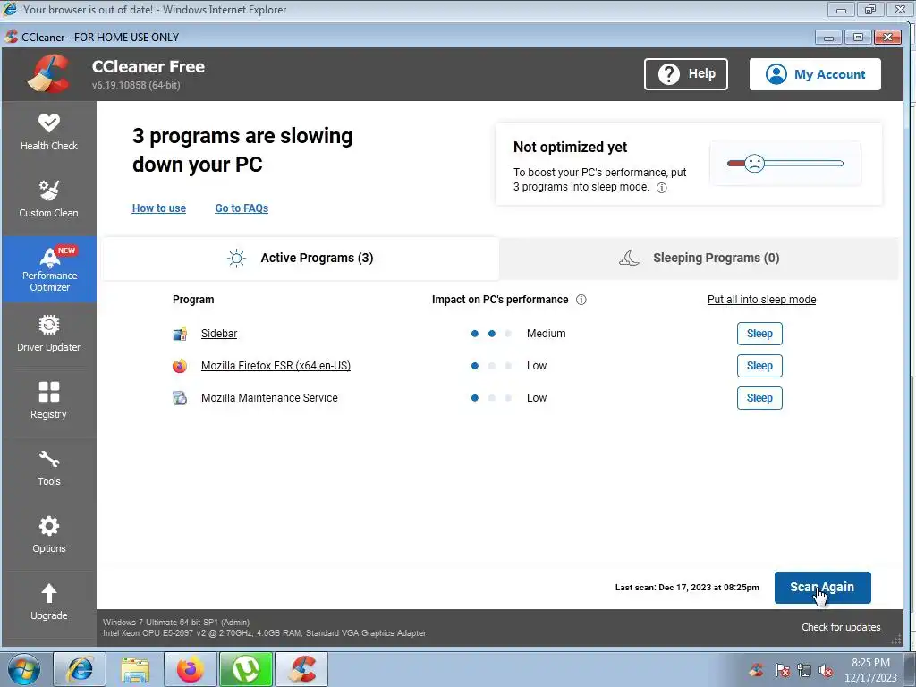Click info icon next to sleep mode text
Image resolution: width=916 pixels, height=687 pixels.
(662, 188)
